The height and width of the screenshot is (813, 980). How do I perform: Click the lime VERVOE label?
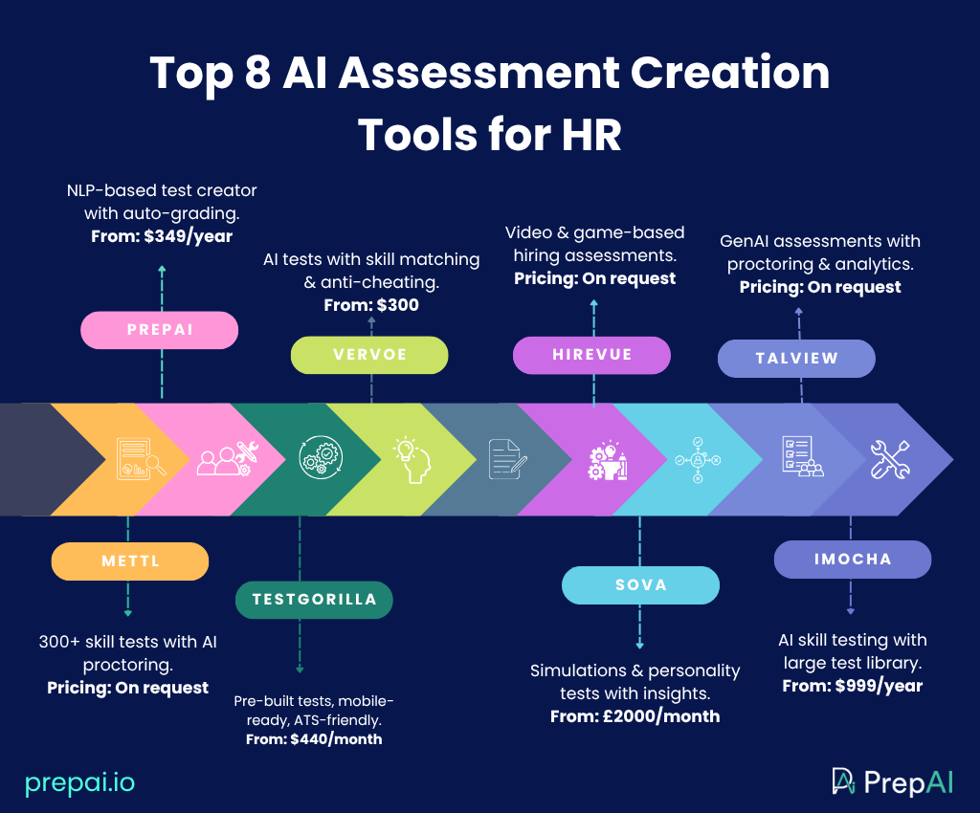coord(369,354)
